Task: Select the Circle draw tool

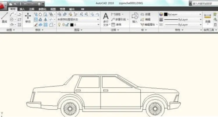Action: [12, 19]
